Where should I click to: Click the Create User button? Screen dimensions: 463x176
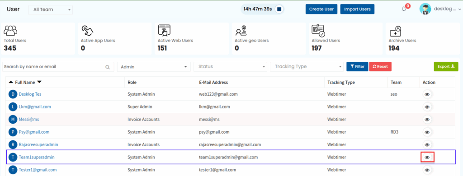(321, 9)
